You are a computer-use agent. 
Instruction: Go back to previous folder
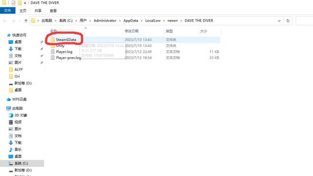pyautogui.click(x=5, y=21)
